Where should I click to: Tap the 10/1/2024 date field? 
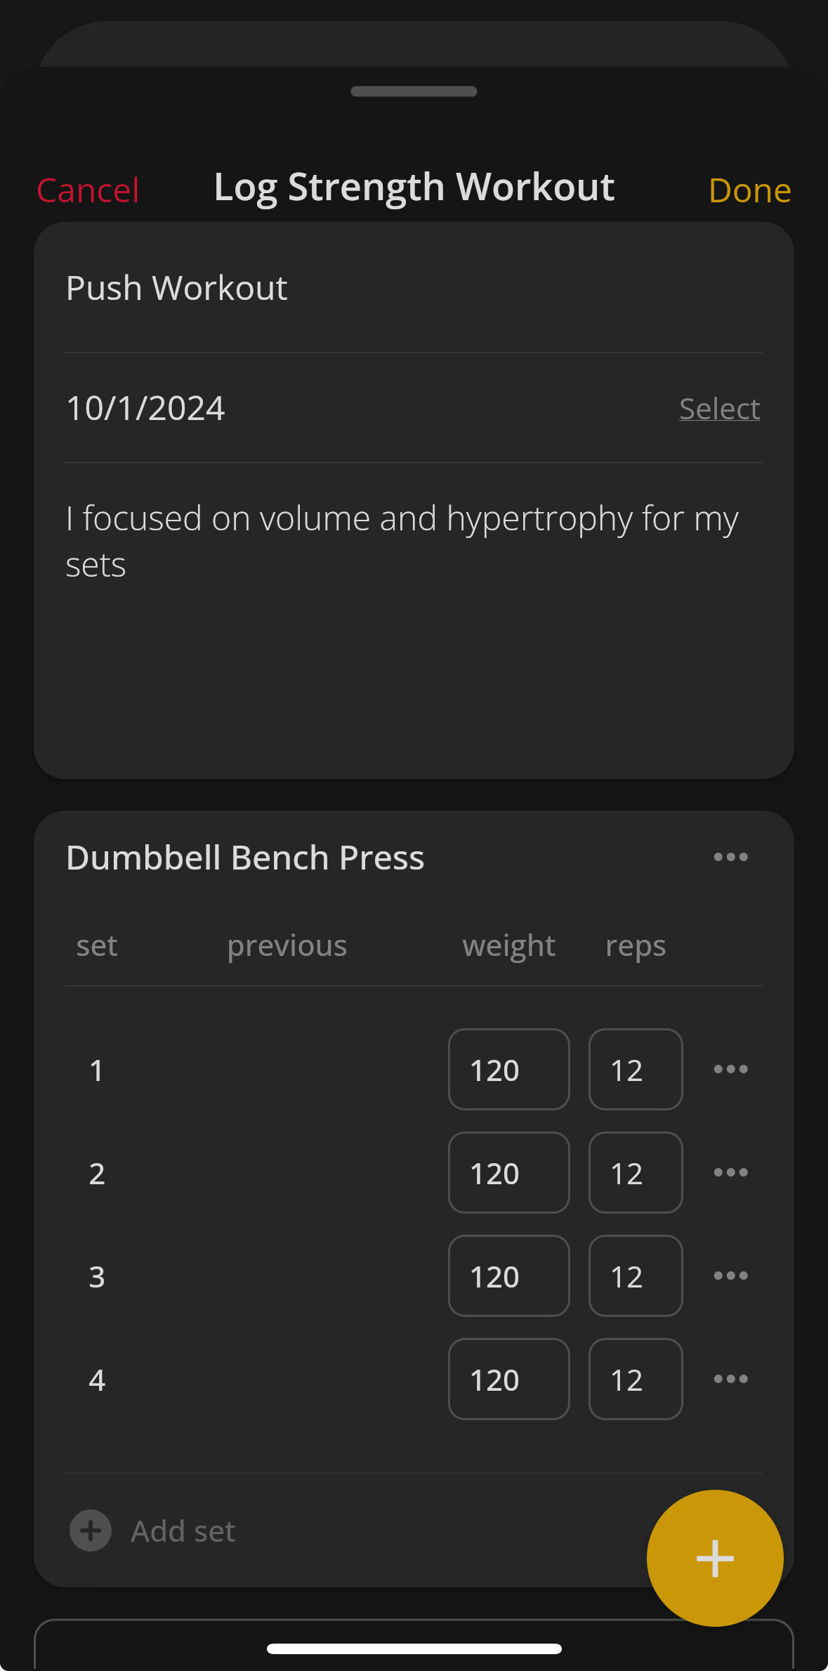146,409
